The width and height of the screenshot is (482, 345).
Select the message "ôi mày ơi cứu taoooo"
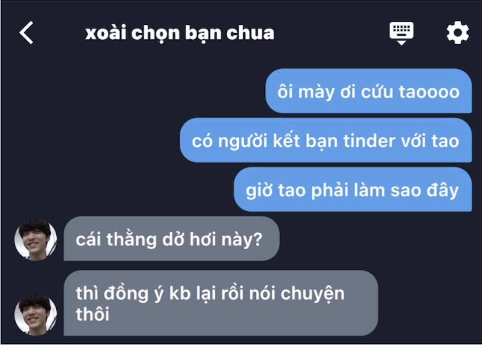click(x=369, y=91)
